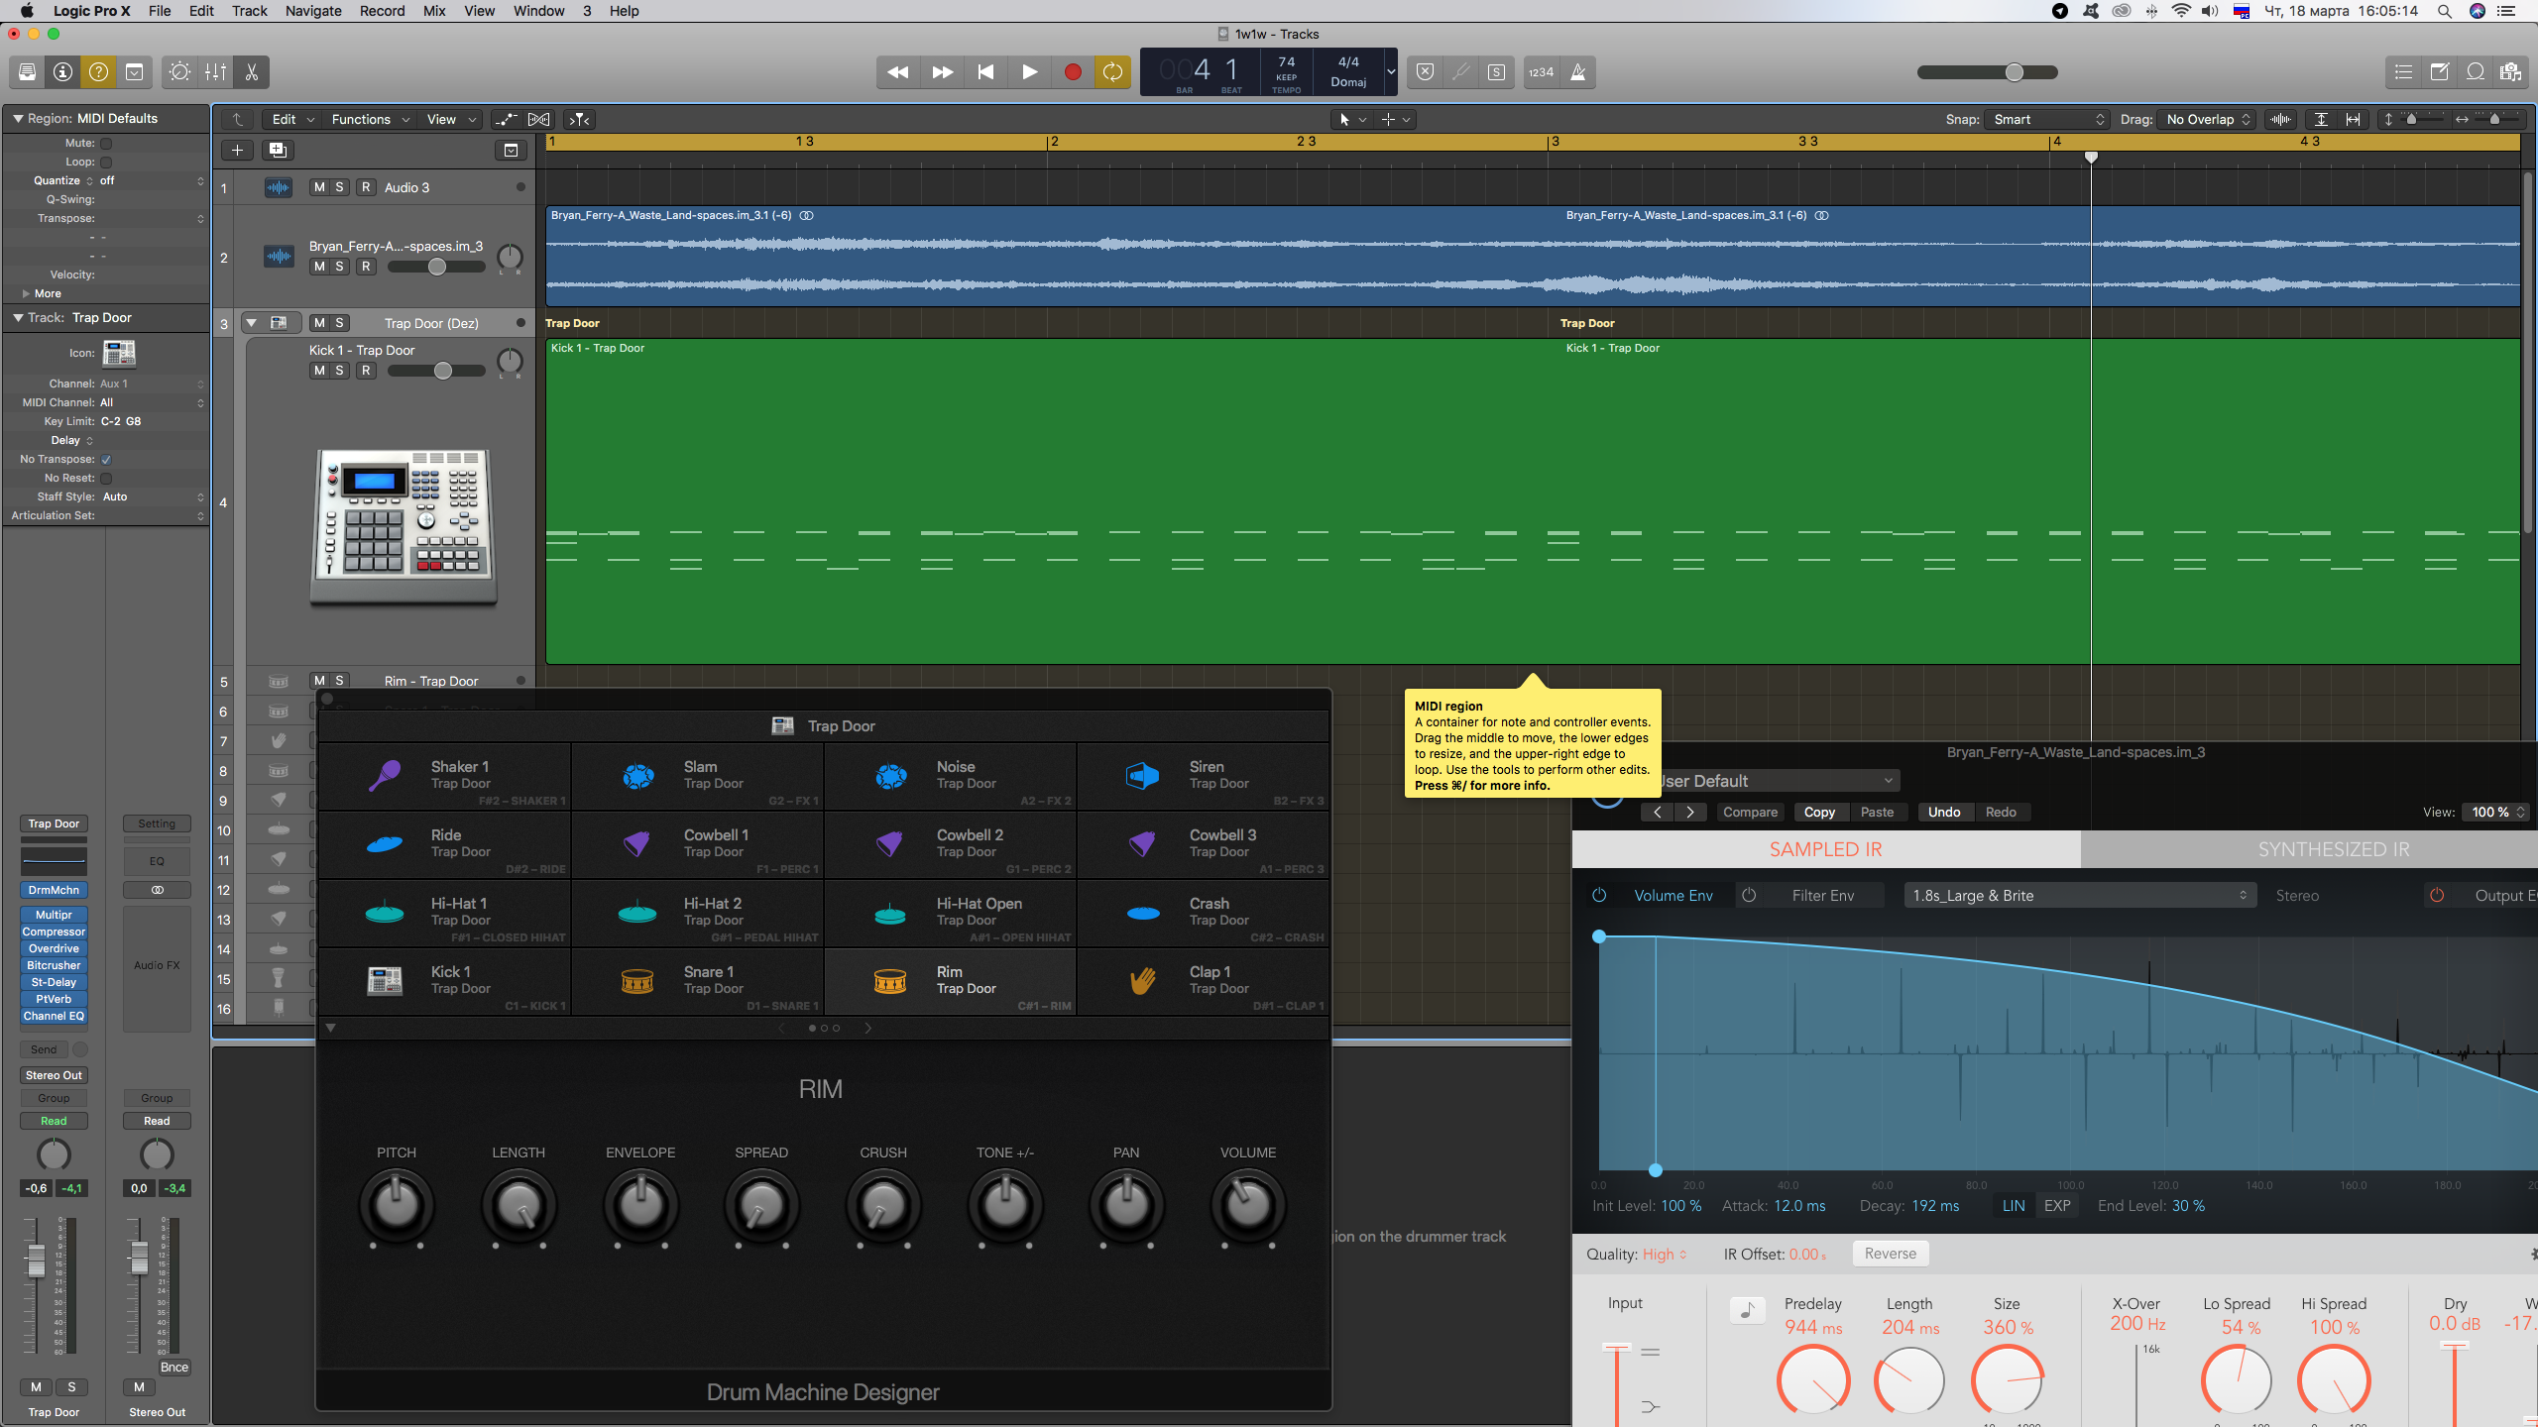Click the metronome icon
The image size is (2538, 1427).
point(1578,72)
